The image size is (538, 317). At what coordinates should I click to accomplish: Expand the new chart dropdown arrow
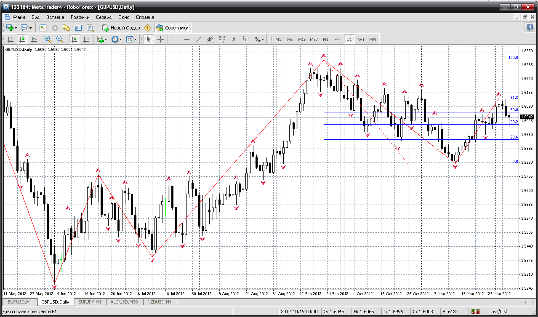pos(16,28)
